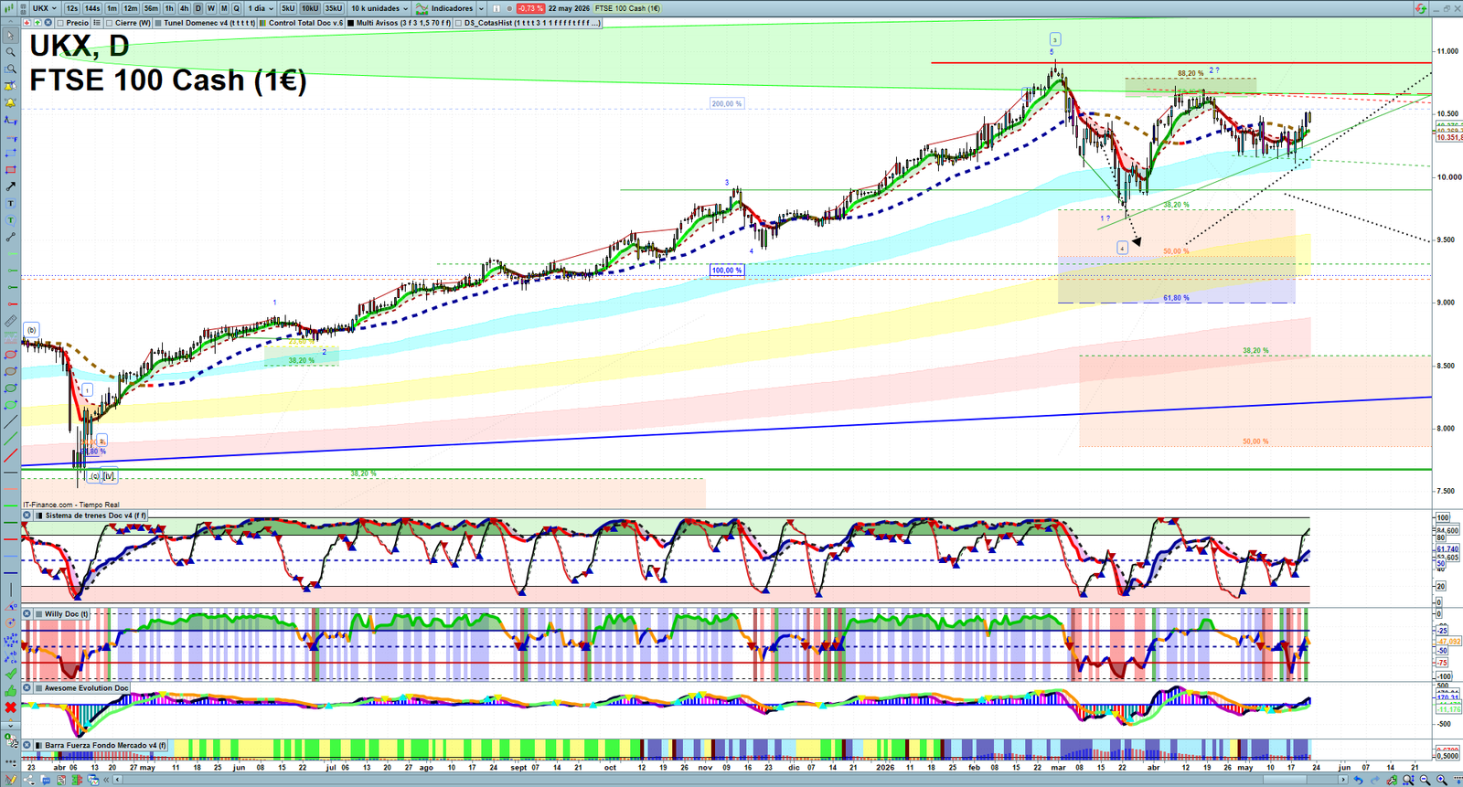Open chart settings wrench icon

click(x=1392, y=780)
